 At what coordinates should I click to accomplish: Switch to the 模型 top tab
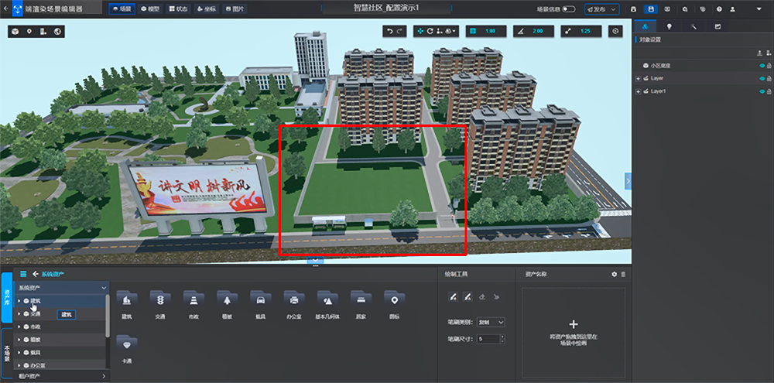[x=150, y=9]
